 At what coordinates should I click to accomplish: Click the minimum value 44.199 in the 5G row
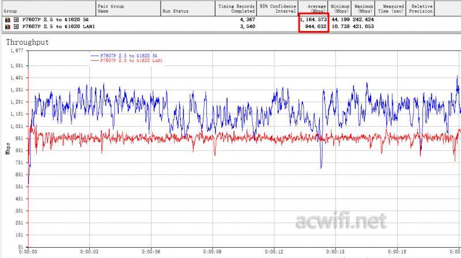pos(341,20)
